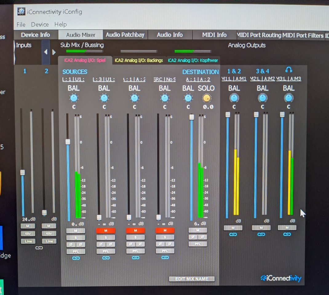Screen dimensions: 329x295
Task: Click left arrow beside Inputs panel
Action: [x=46, y=52]
